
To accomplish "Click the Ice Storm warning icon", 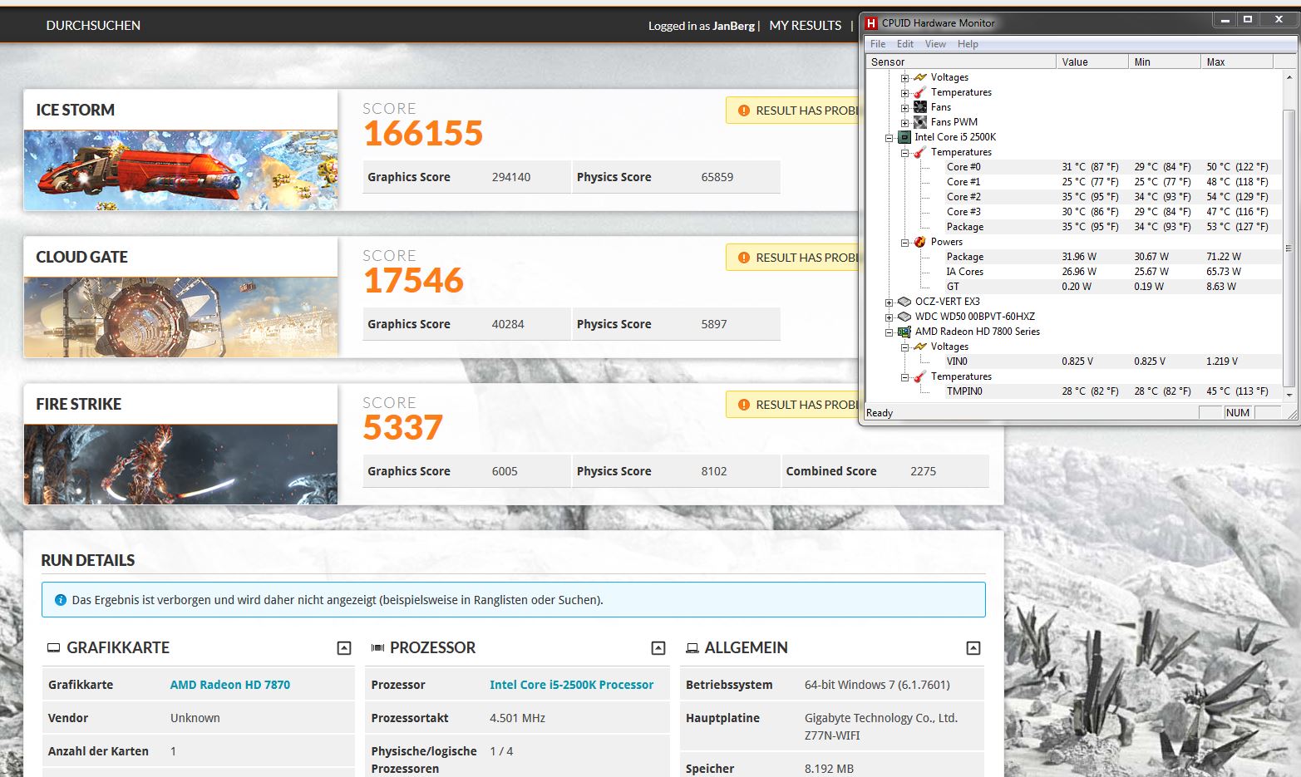I will pos(744,111).
